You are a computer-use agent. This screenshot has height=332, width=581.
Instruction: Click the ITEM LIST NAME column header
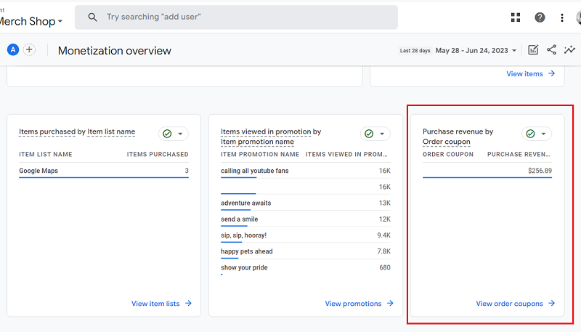coord(46,154)
